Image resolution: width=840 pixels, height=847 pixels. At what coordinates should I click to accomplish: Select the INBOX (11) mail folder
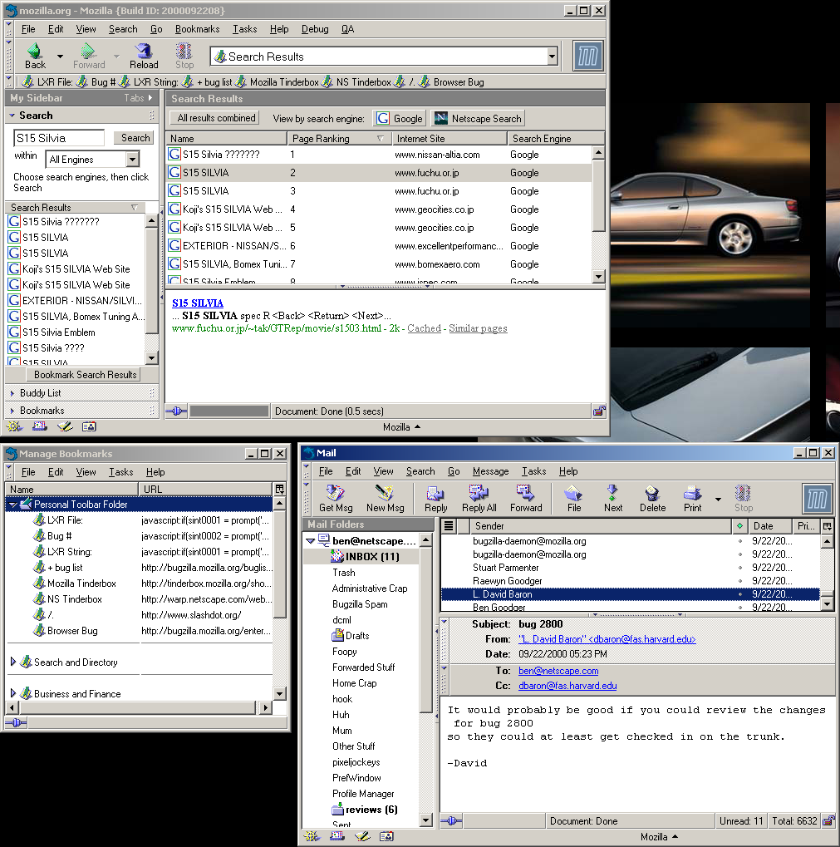tap(361, 556)
